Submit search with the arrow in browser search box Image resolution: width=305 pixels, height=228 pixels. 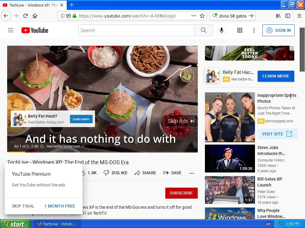click(x=251, y=16)
